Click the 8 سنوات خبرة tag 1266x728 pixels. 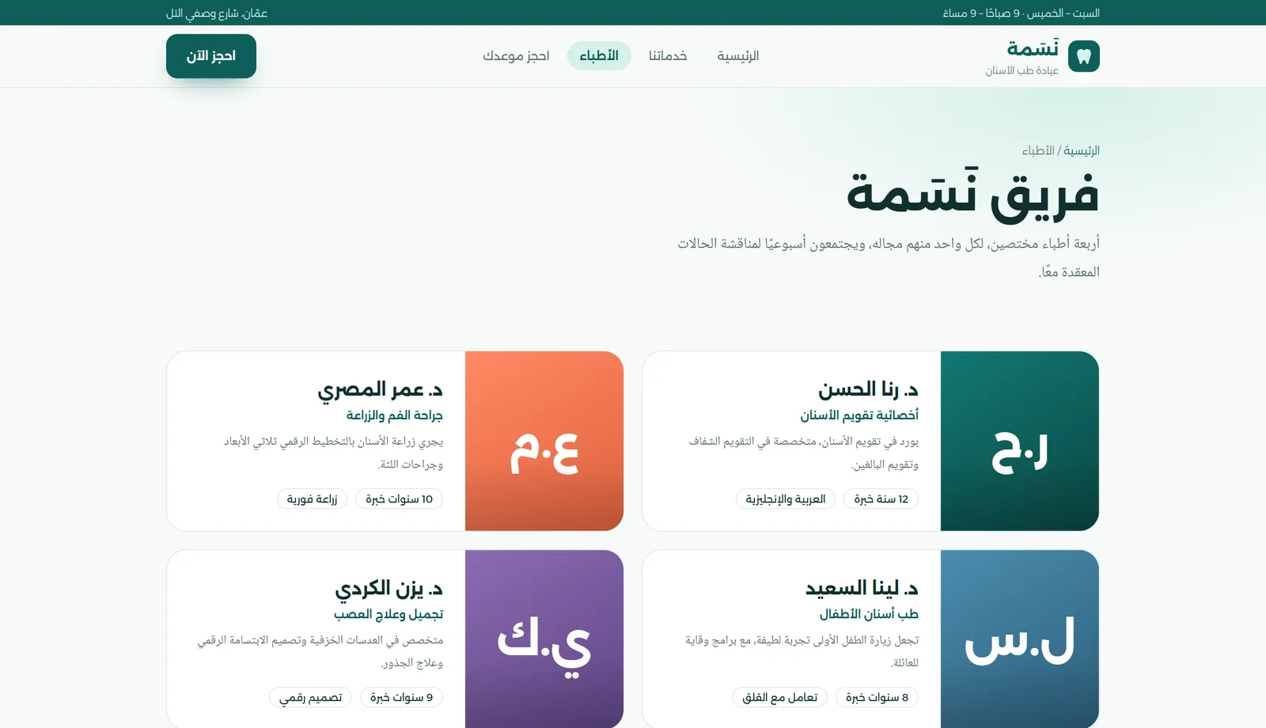coord(877,697)
